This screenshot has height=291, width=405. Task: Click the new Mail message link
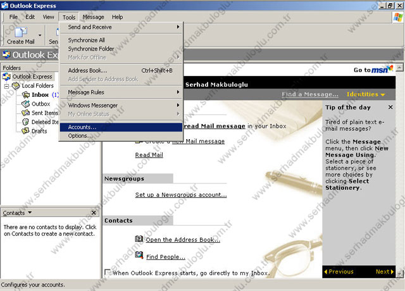pos(198,141)
